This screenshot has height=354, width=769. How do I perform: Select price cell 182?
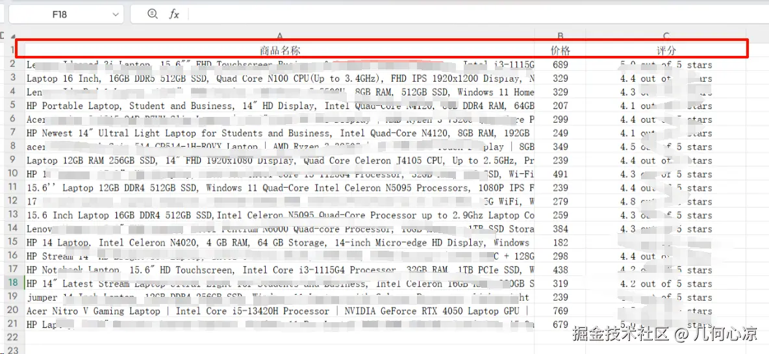pos(560,243)
